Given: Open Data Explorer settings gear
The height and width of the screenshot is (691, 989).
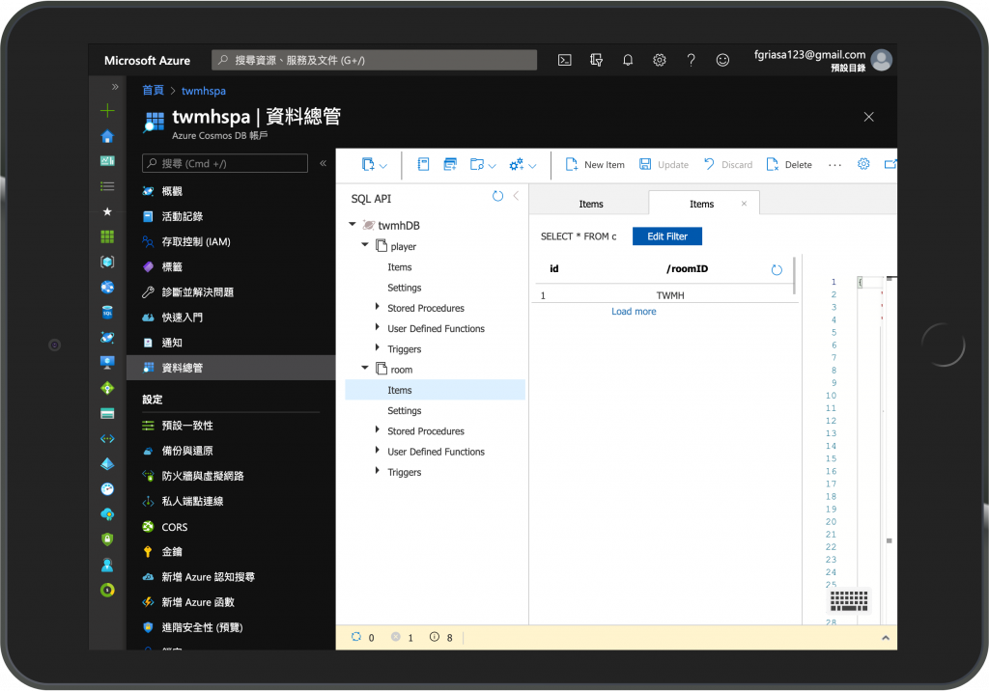Looking at the screenshot, I should [863, 164].
